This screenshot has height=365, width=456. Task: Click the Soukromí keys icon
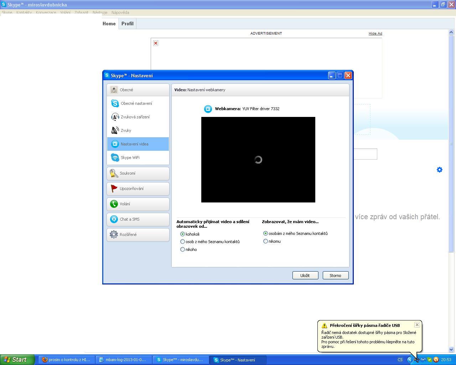pyautogui.click(x=114, y=173)
